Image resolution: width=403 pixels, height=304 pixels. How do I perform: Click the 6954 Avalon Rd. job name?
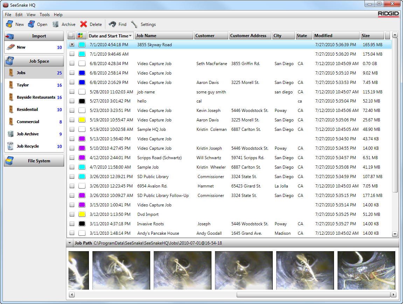click(x=152, y=186)
